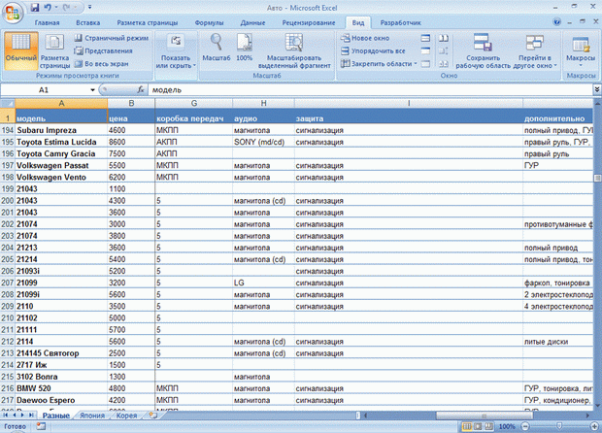Click the view side by side icon
Image resolution: width=602 pixels, height=433 pixels.
(x=444, y=38)
